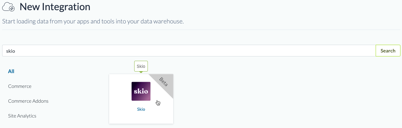Click the right end of the search field
Screen dimensions: 402x128
pyautogui.click(x=369, y=51)
